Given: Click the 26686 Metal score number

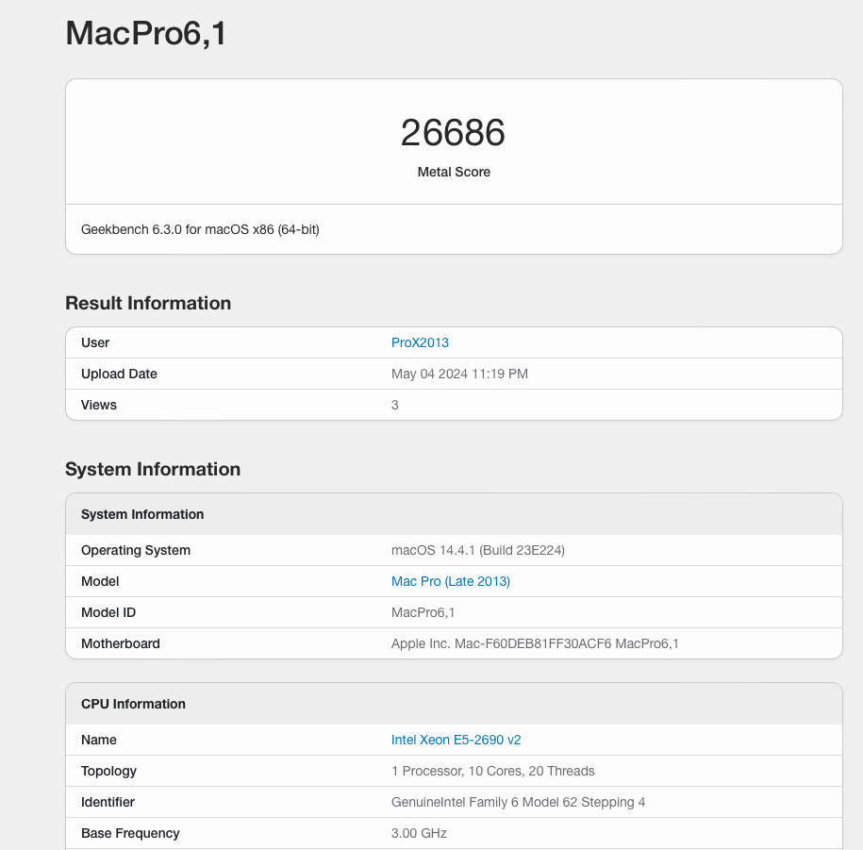Looking at the screenshot, I should point(453,133).
